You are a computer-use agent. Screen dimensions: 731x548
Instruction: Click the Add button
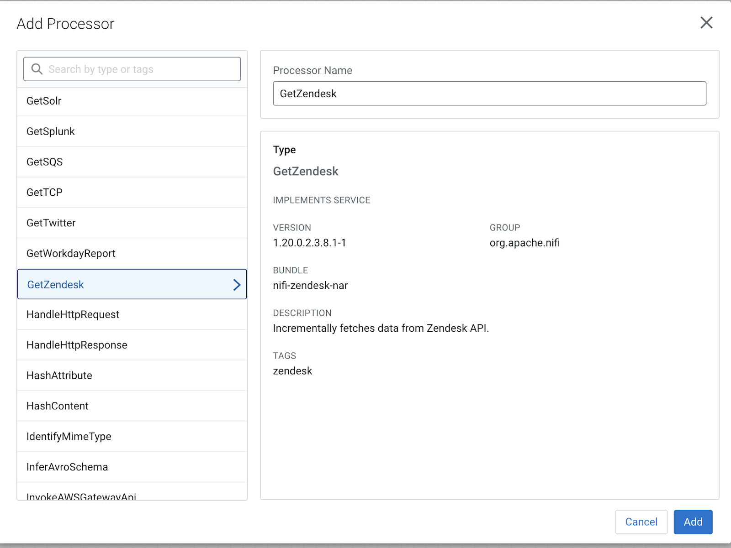(693, 522)
